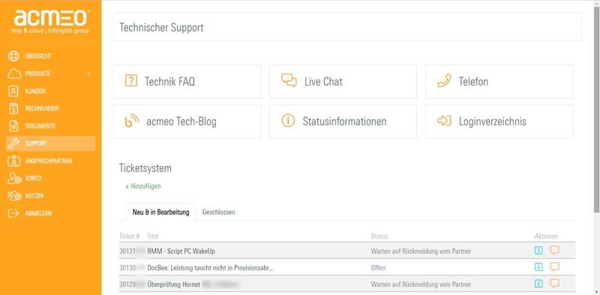Open Dokumente menu label
600x295 pixels.
click(x=40, y=125)
